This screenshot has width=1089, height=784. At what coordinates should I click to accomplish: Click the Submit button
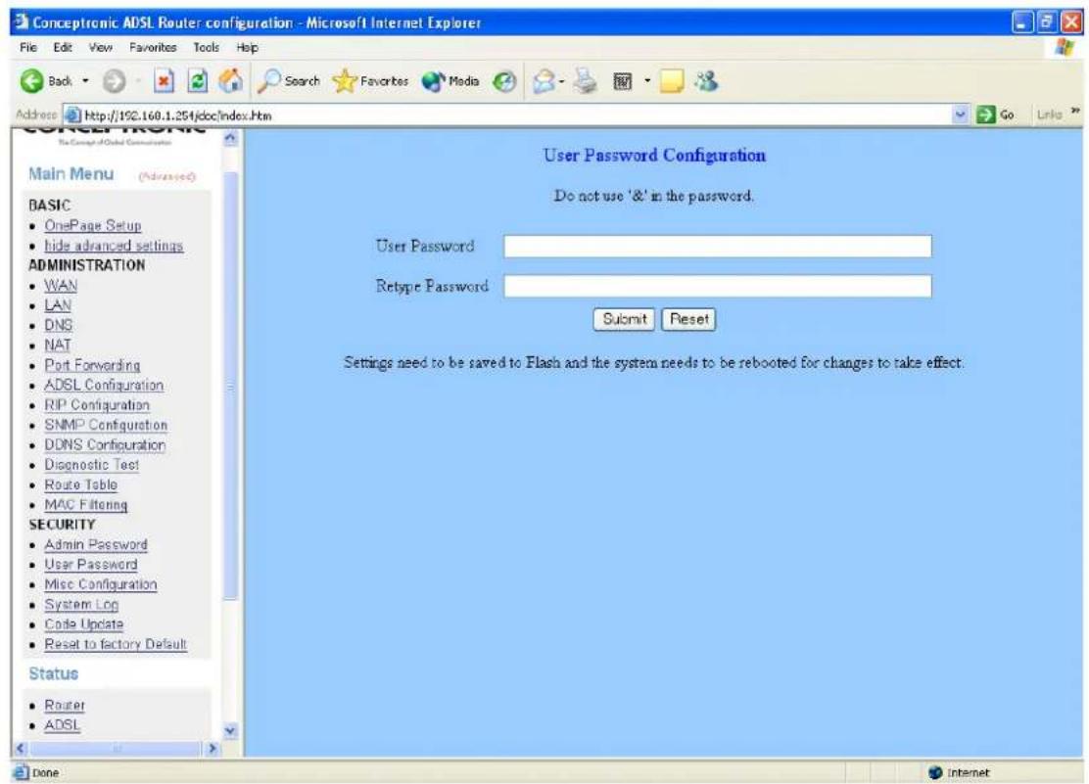pos(624,319)
